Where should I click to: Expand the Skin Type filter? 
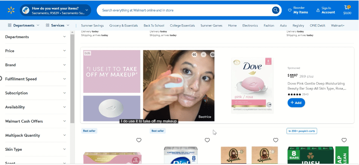[35, 149]
